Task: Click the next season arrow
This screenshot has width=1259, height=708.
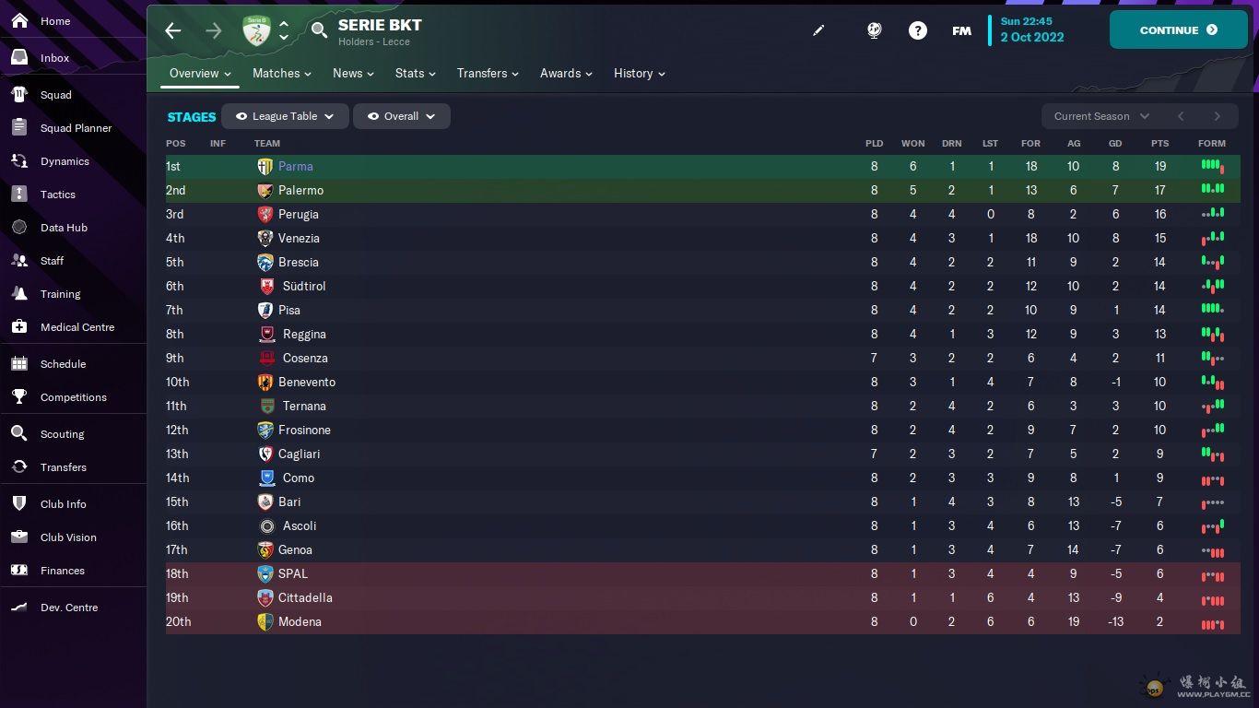Action: click(1217, 116)
